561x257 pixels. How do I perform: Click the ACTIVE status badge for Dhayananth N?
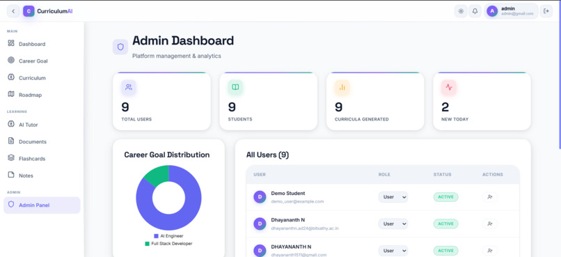coord(445,224)
